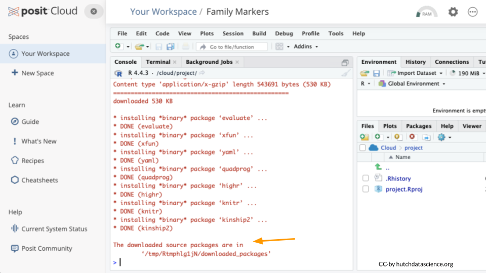Viewport: 486px width, 273px height.
Task: Open the Code menu
Action: pos(163,33)
